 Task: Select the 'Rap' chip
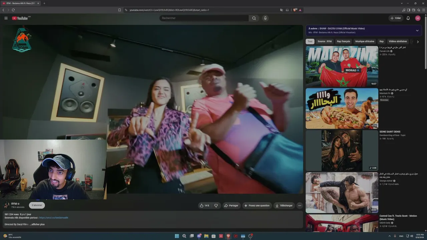pyautogui.click(x=381, y=42)
